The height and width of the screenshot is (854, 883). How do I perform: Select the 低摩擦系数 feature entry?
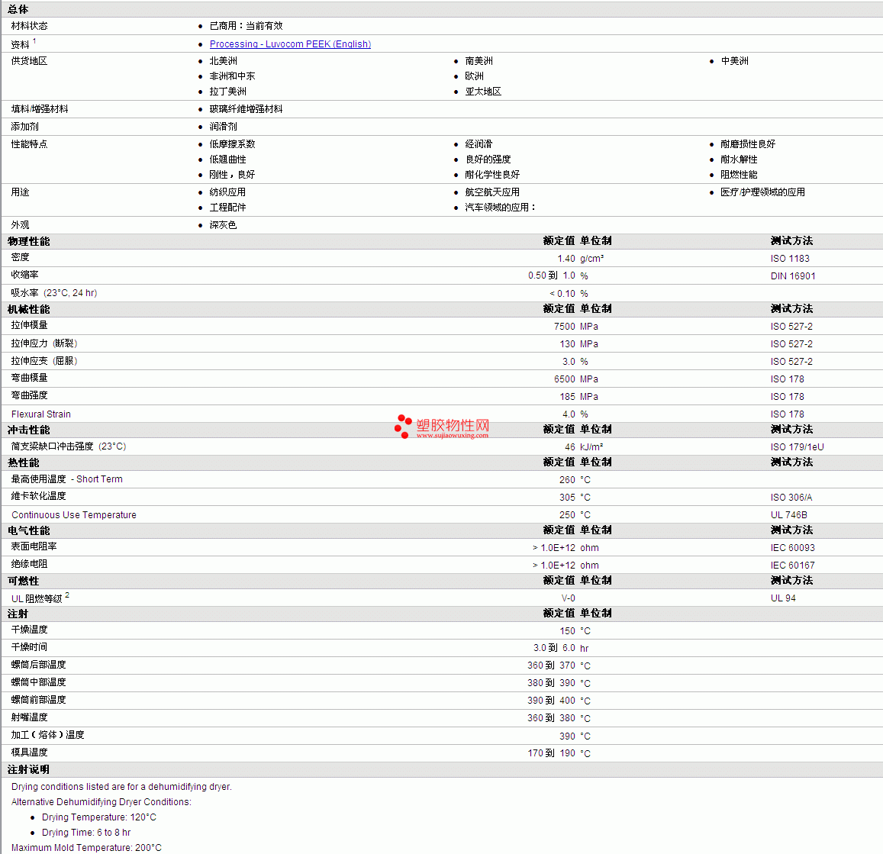[x=233, y=144]
